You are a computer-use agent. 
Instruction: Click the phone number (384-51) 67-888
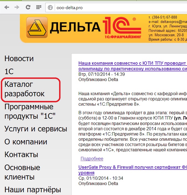(165, 17)
